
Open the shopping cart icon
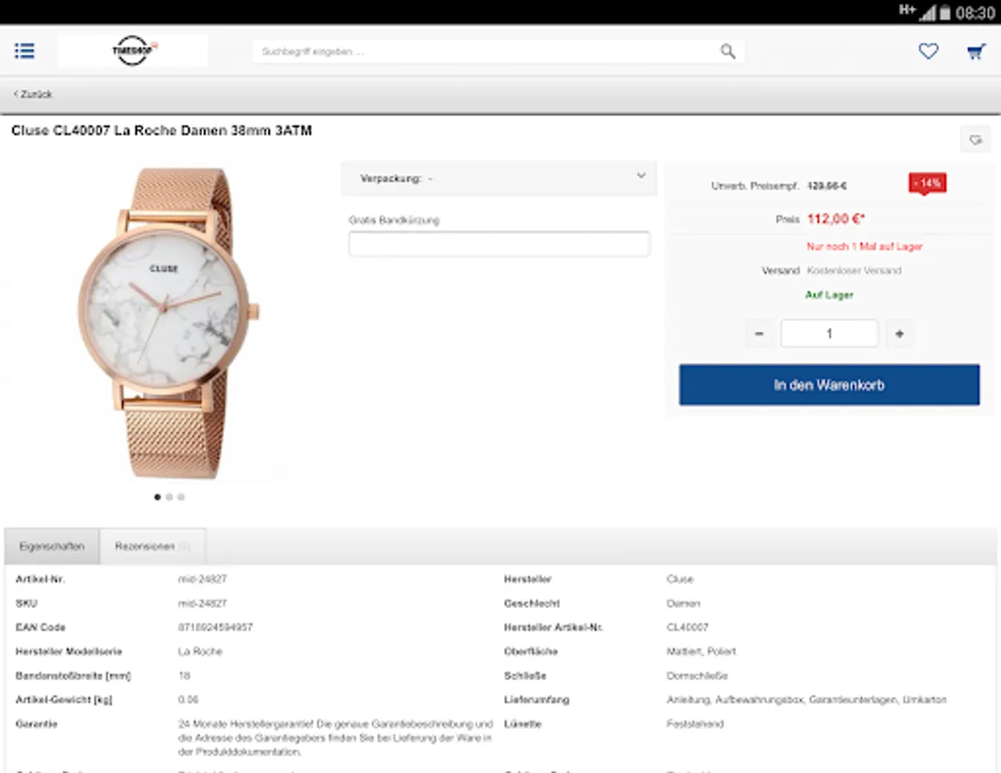(x=975, y=52)
